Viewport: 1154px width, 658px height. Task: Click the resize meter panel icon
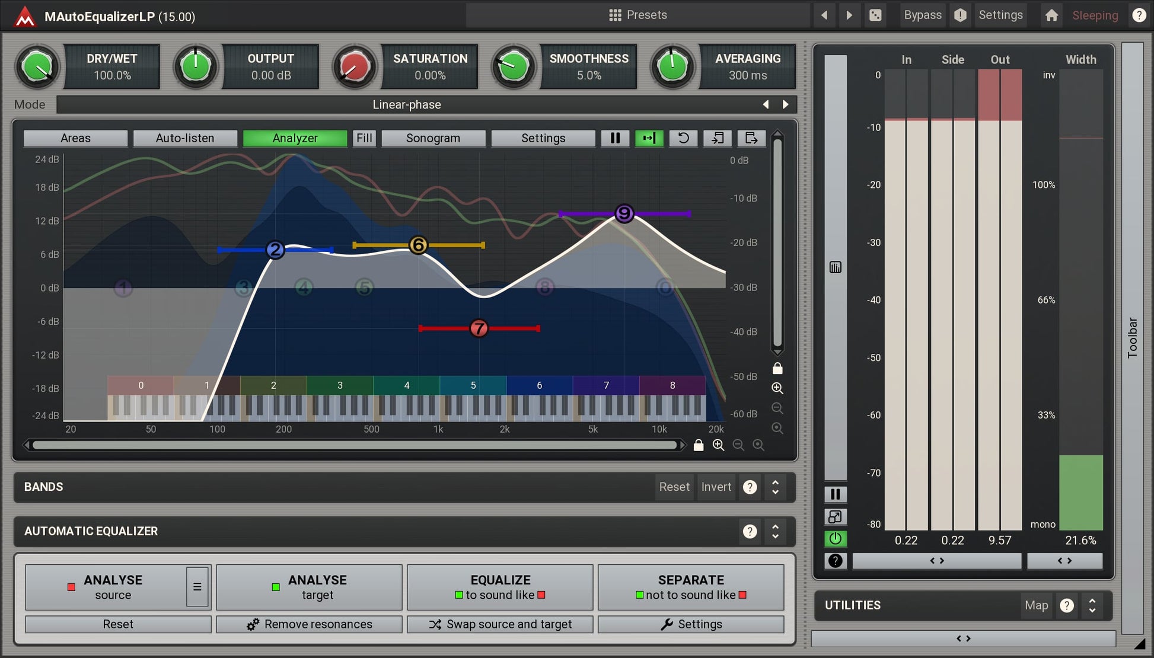[836, 517]
